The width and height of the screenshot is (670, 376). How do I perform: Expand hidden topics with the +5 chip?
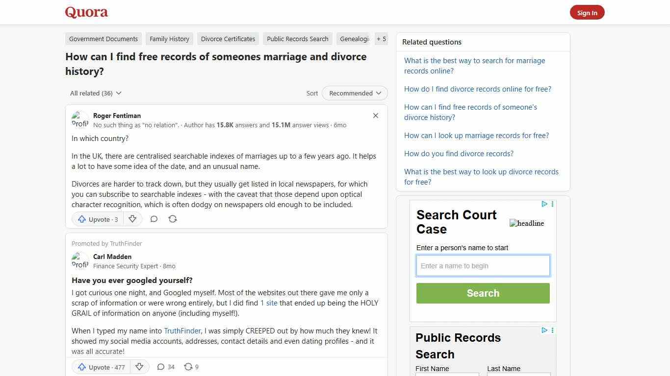381,39
